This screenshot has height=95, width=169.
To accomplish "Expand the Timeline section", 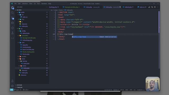I will (32, 87).
